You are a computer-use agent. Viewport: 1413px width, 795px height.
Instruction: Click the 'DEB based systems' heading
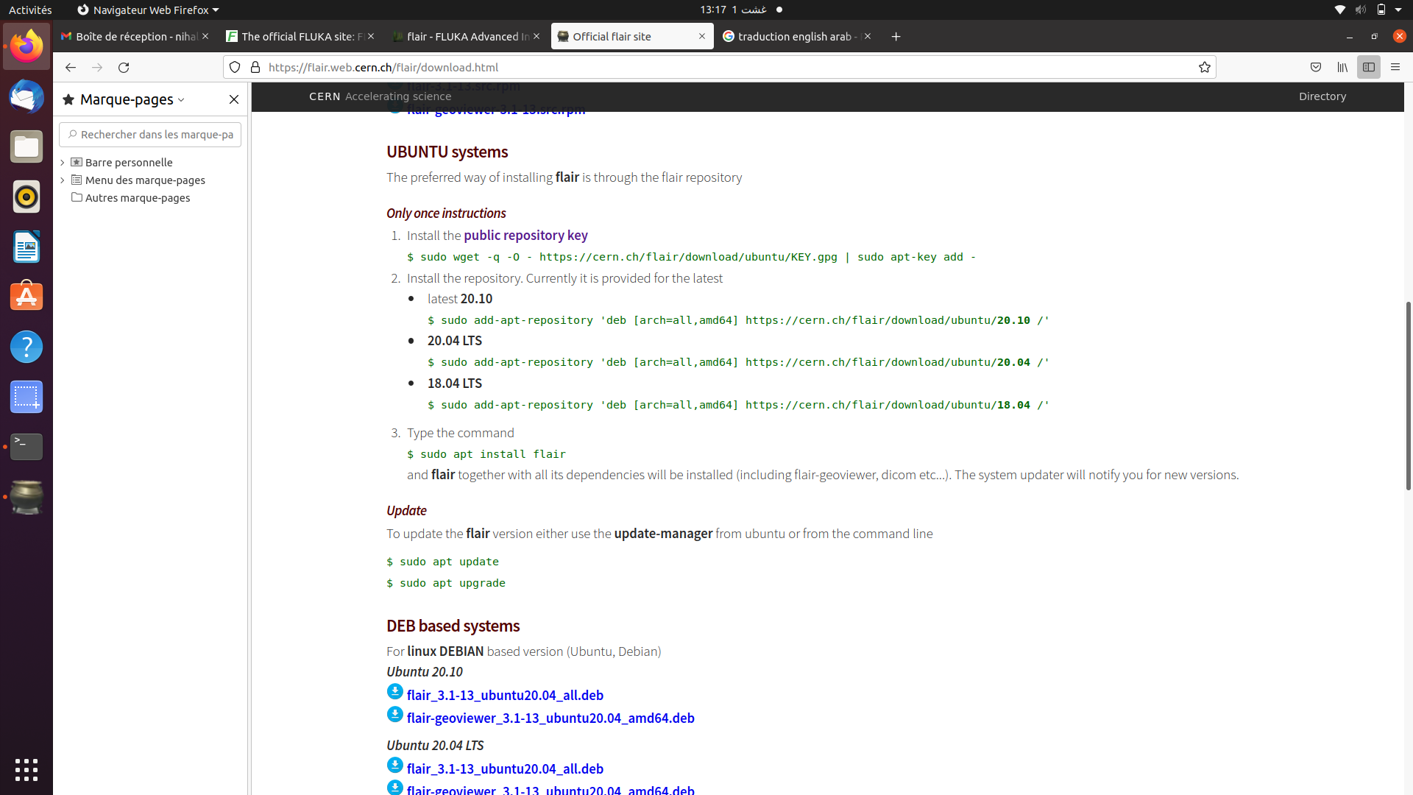[453, 626]
